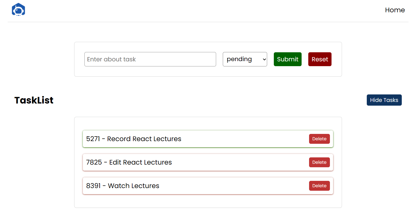This screenshot has height=219, width=417.
Task: Click the TaskList heading
Action: 34,100
